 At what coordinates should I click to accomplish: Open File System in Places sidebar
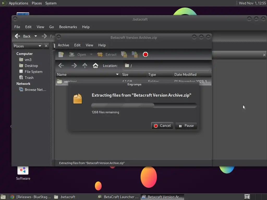coord(31,72)
